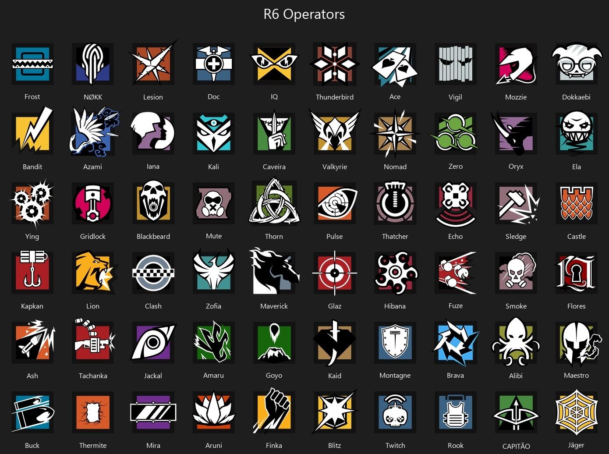Click the R6 Operators title heading
Viewport: 609px width, 454px height.
[304, 14]
